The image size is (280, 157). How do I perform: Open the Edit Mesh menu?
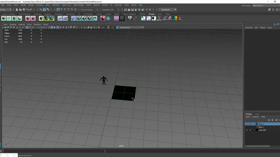click(x=56, y=5)
